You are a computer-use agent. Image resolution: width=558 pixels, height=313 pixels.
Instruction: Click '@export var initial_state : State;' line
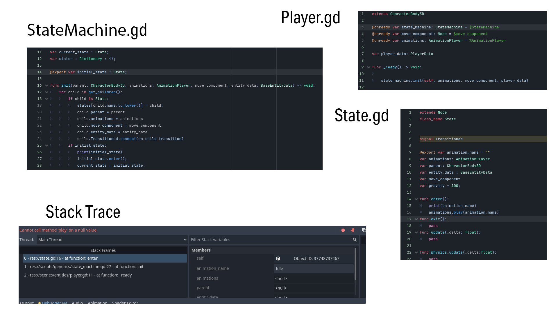(x=88, y=72)
